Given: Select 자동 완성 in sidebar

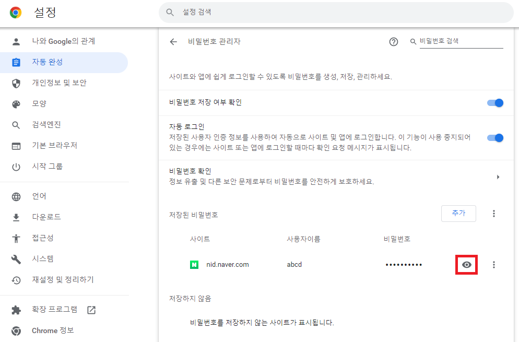Looking at the screenshot, I should click(64, 62).
